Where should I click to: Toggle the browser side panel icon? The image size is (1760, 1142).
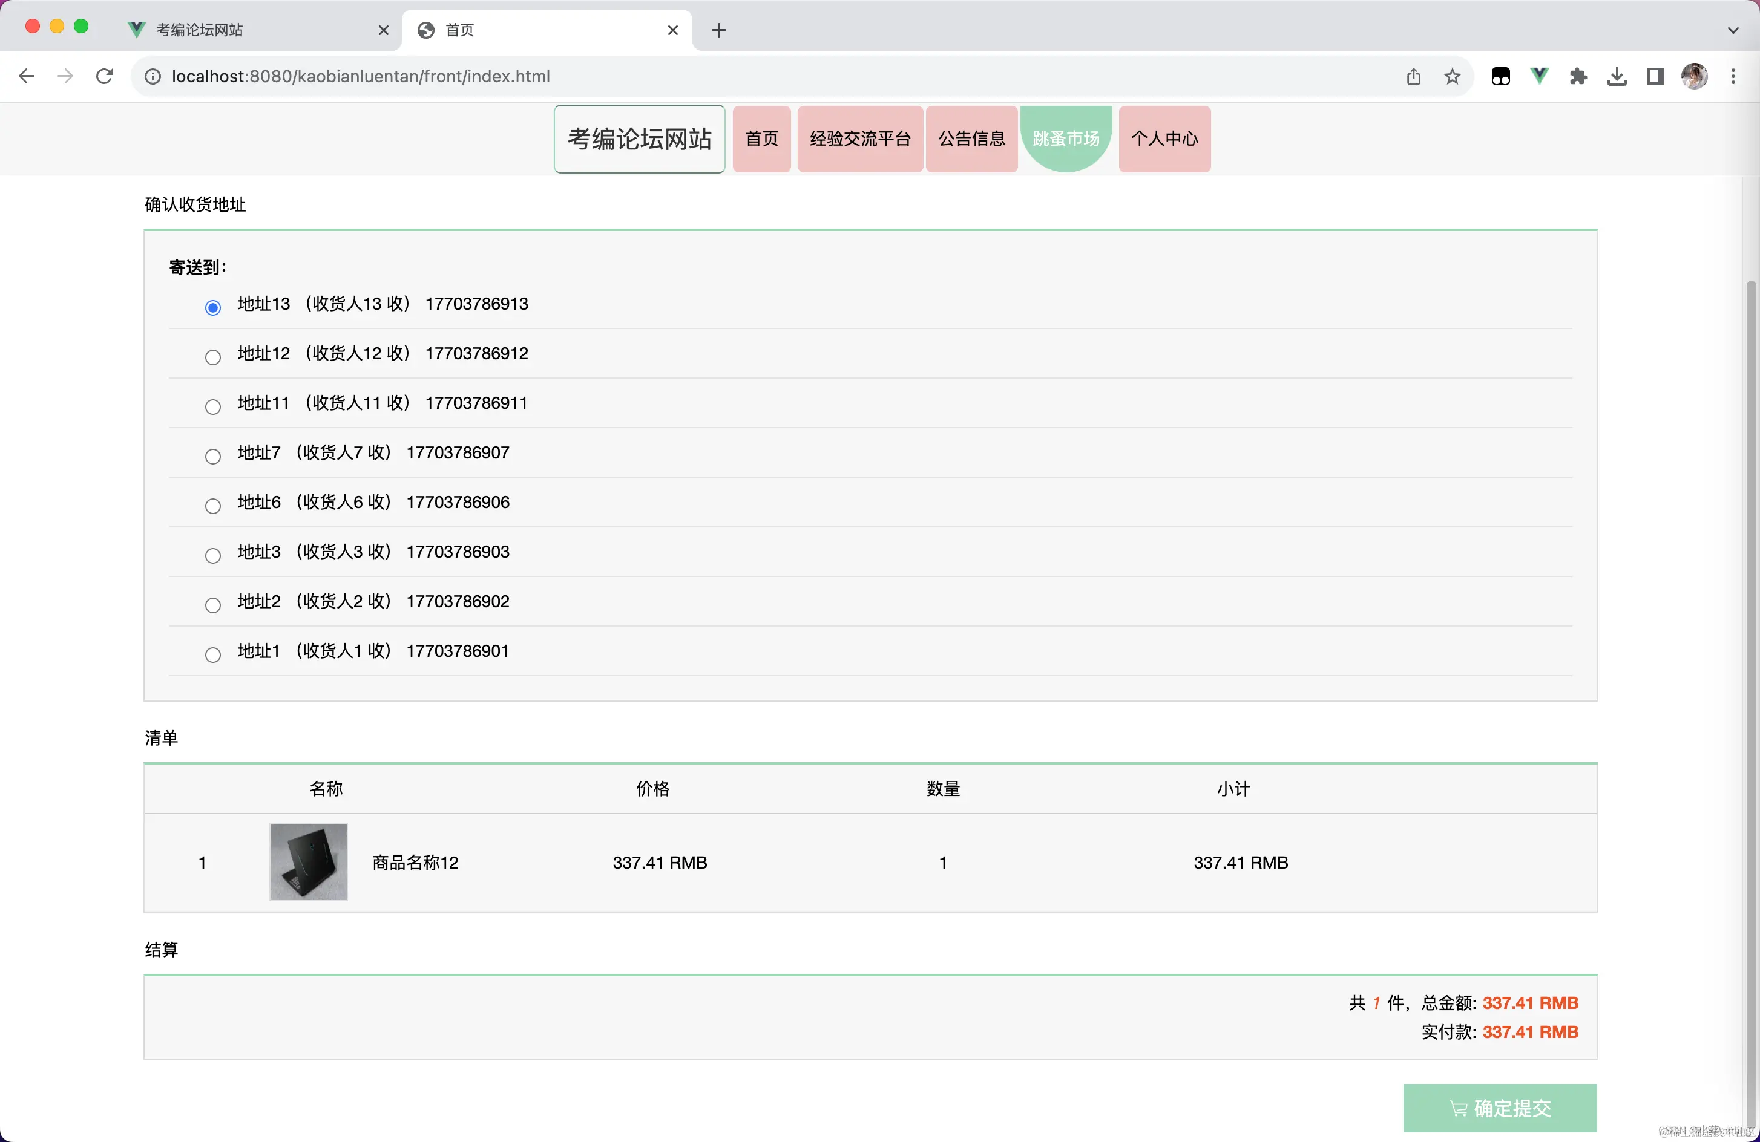point(1656,76)
